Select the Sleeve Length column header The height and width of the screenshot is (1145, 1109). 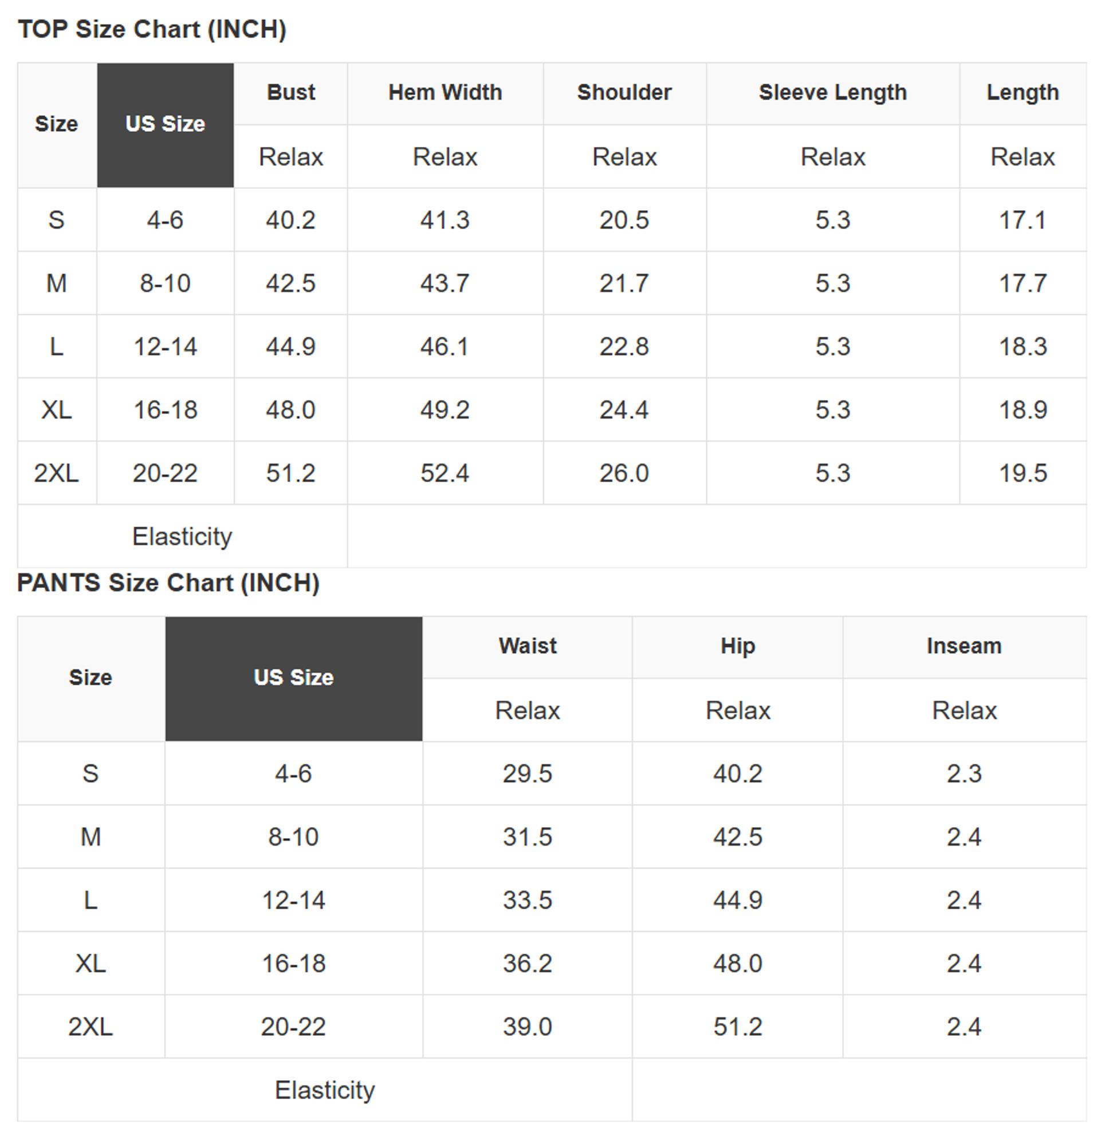tap(832, 93)
